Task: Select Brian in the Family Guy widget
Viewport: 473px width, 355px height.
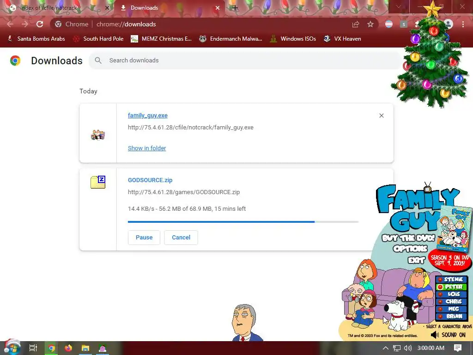Action: [x=451, y=316]
